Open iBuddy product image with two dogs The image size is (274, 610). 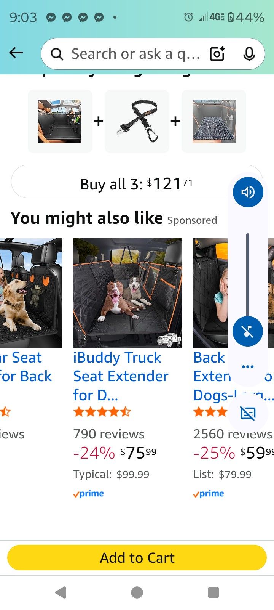click(127, 293)
